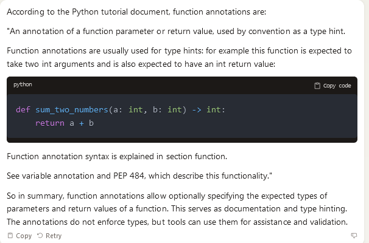Click the thumbs down feedback icon
The height and width of the screenshot is (243, 369).
(x=354, y=235)
